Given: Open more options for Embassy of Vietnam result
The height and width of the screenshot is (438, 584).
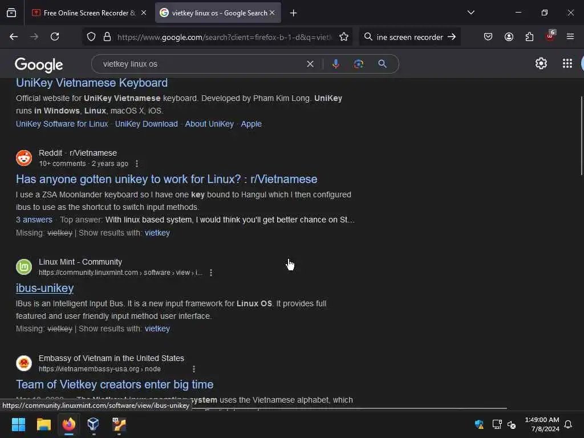Looking at the screenshot, I should [x=194, y=369].
